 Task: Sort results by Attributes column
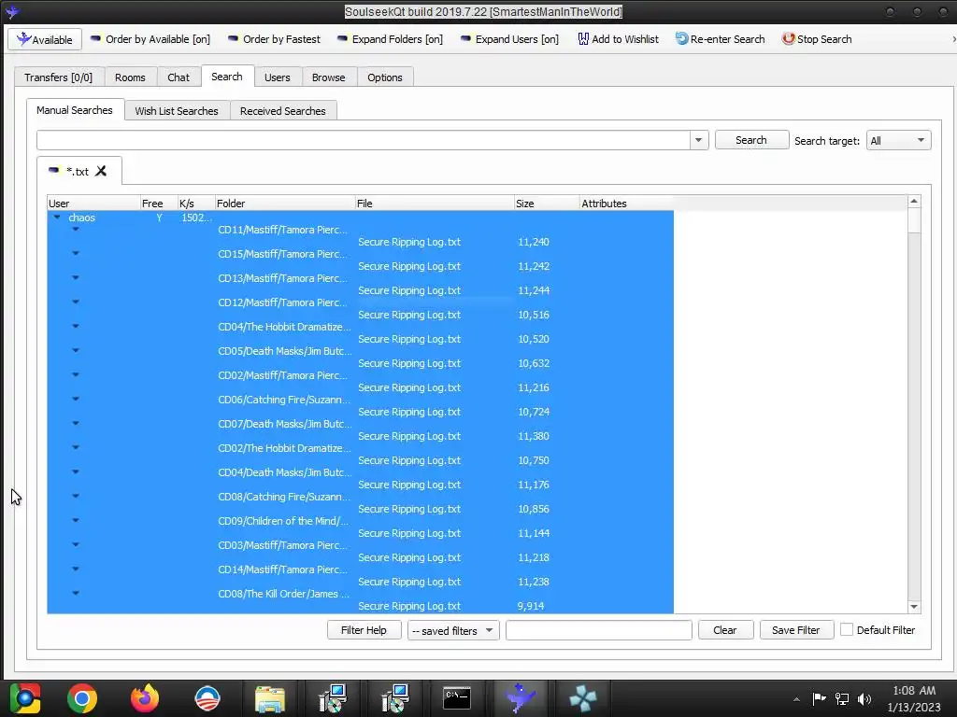(626, 203)
